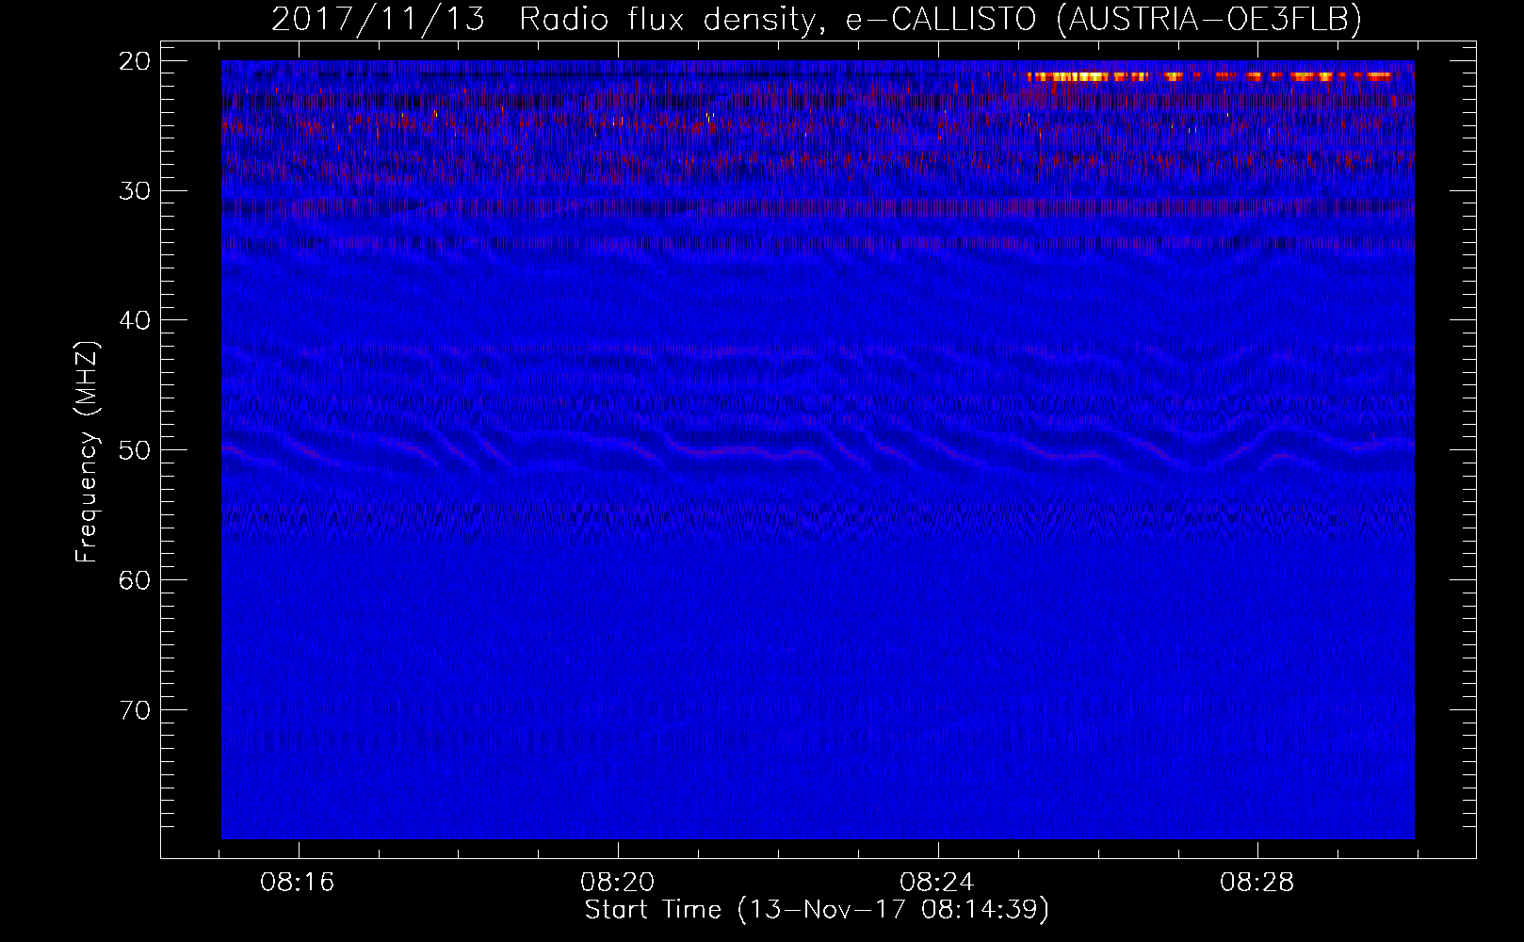
Task: Click the plot title 'Radio flux density, e-CALLISTO (AUSTRIA-OE3FLB)'
Action: pos(941,19)
